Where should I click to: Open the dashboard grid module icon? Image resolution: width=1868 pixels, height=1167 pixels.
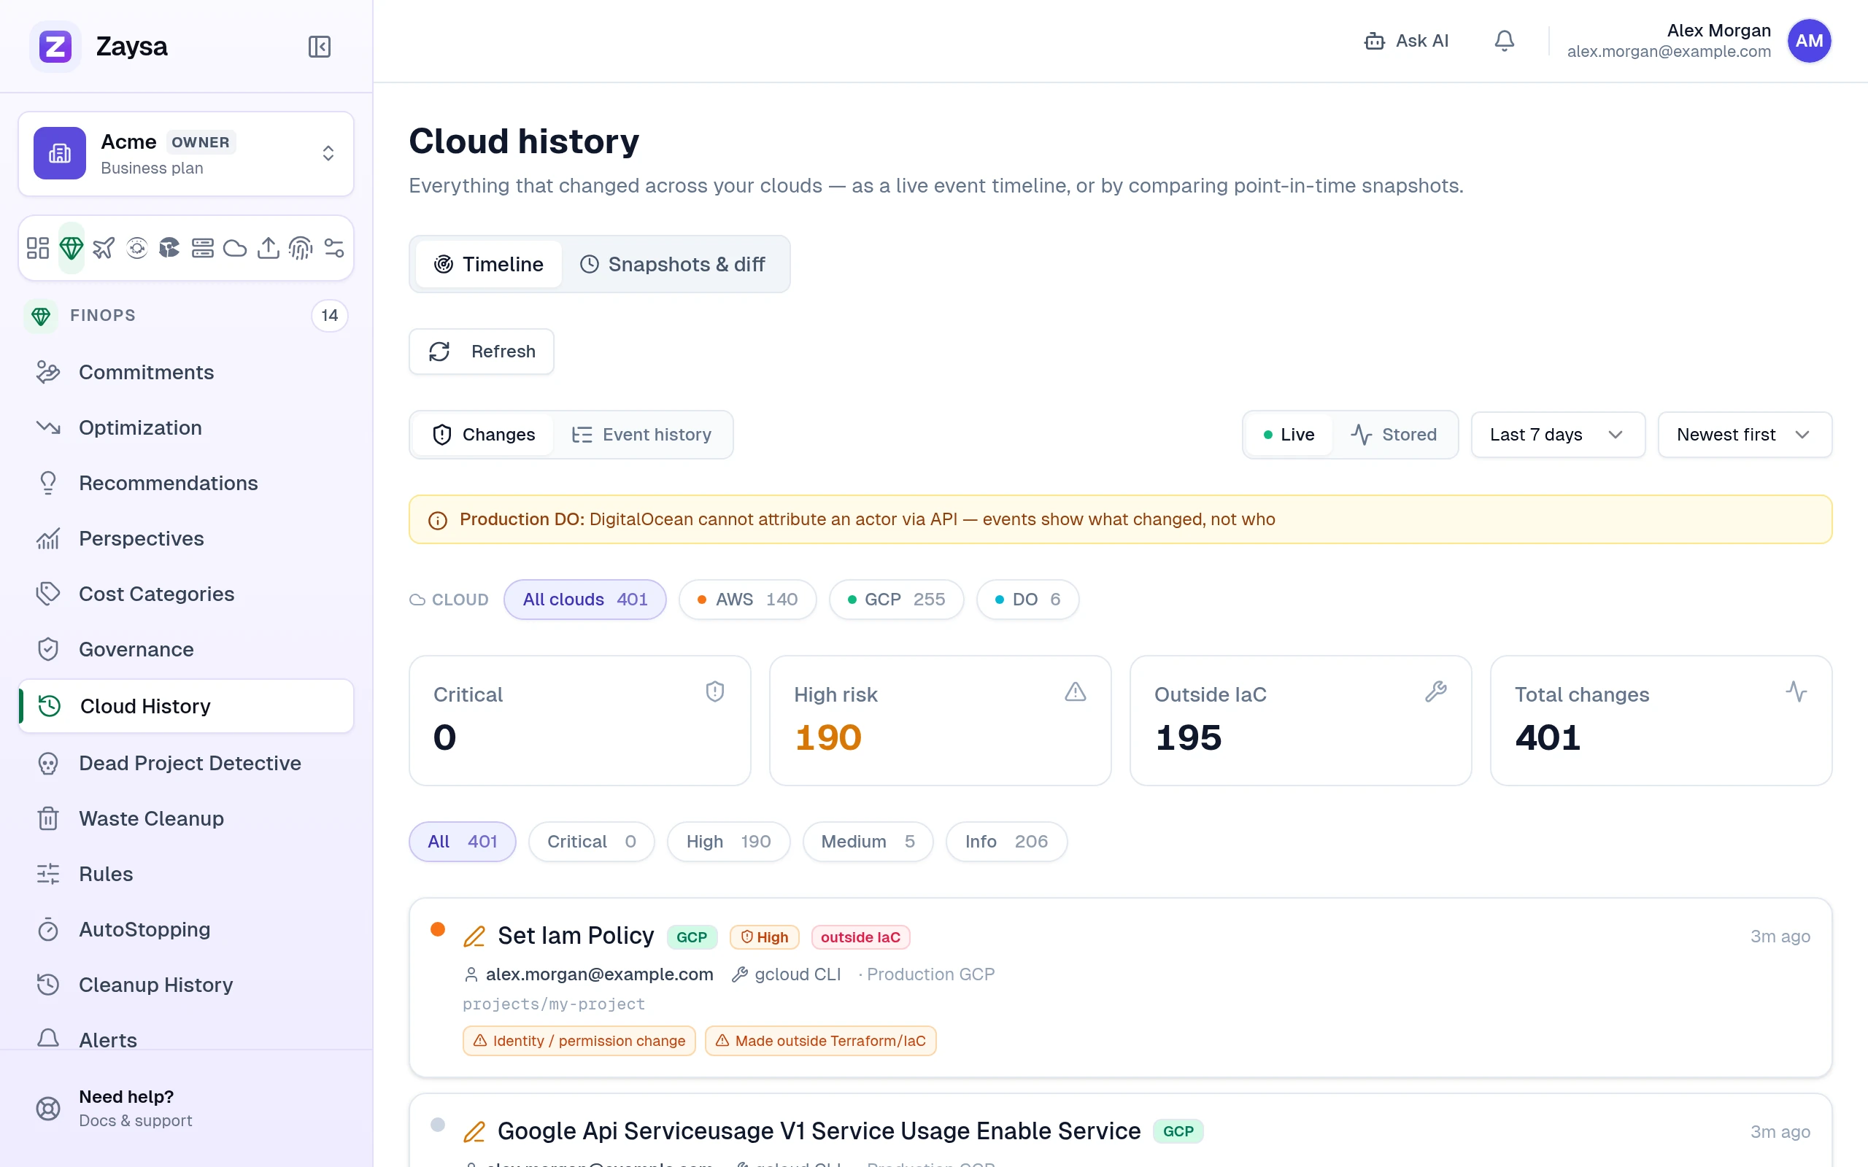(x=38, y=248)
